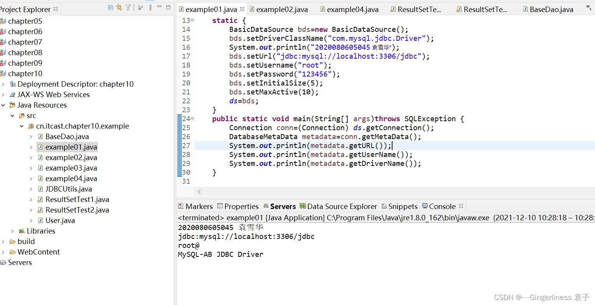595x305 pixels.
Task: Click the editor horizontal scrollbar left arrow
Action: pyautogui.click(x=199, y=191)
